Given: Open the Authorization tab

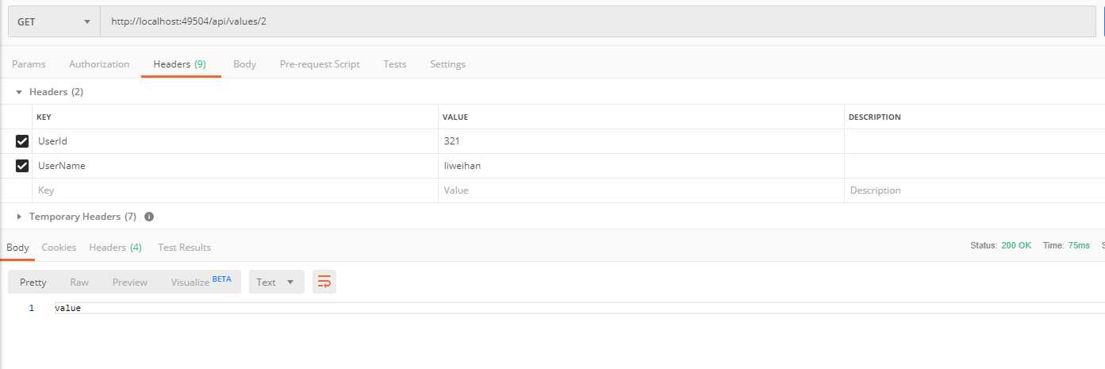Looking at the screenshot, I should (99, 64).
